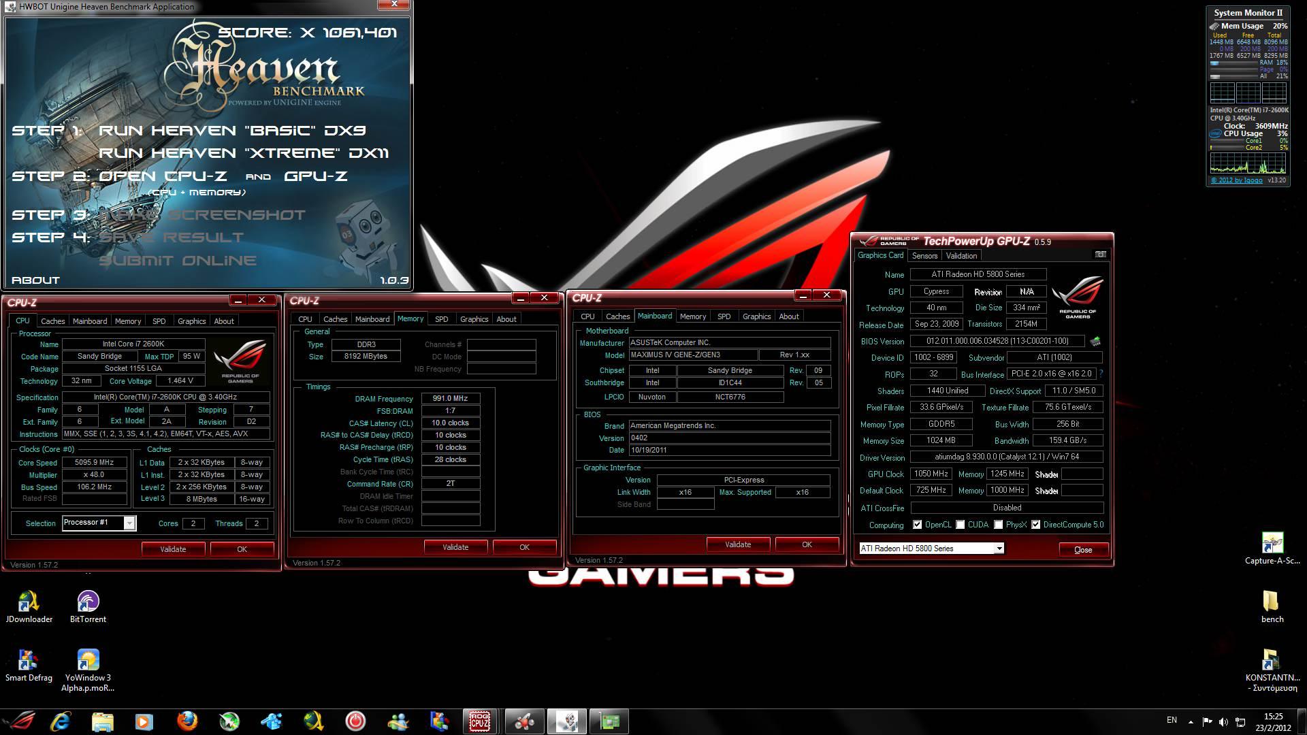The height and width of the screenshot is (735, 1307).
Task: Click OK in the Mainboard CPU-Z window
Action: 807,544
